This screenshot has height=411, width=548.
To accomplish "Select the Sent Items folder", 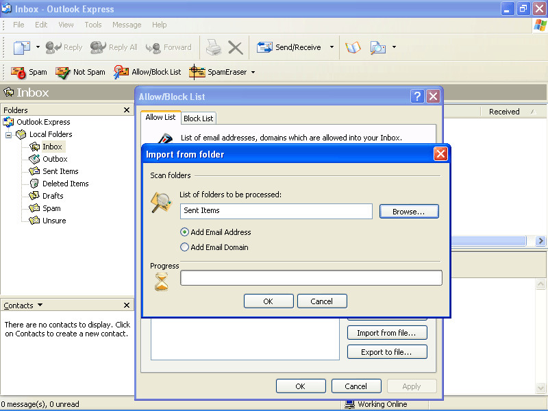I will pyautogui.click(x=60, y=171).
